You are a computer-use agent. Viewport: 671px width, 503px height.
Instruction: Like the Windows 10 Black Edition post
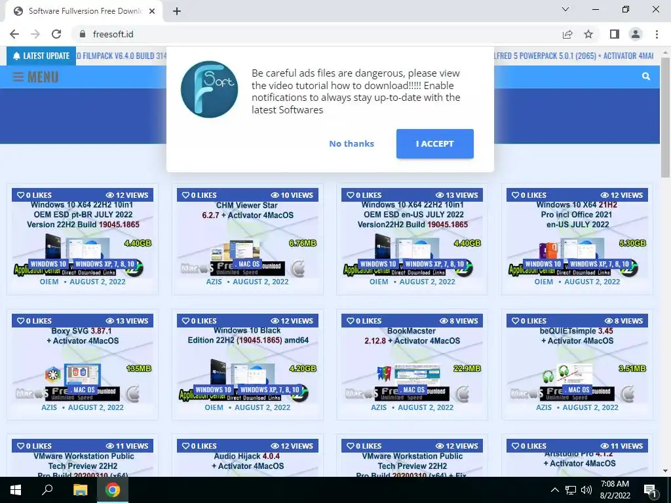point(199,321)
